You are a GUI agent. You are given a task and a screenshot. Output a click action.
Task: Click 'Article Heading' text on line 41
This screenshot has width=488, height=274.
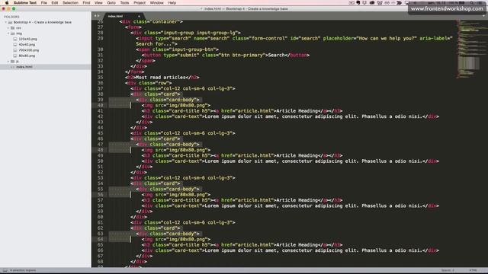[x=298, y=111]
